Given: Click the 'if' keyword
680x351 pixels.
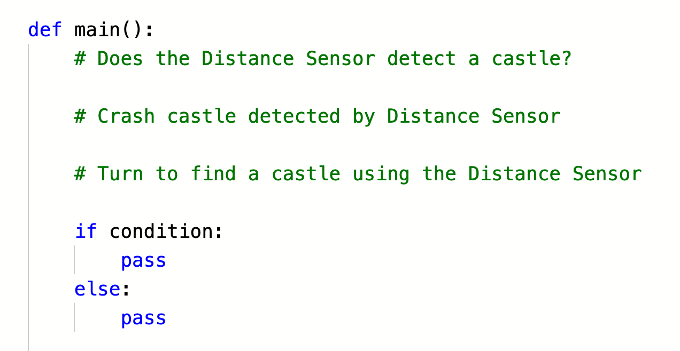Looking at the screenshot, I should pyautogui.click(x=86, y=231).
